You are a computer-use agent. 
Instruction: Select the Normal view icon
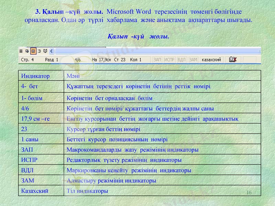[x=21, y=51]
